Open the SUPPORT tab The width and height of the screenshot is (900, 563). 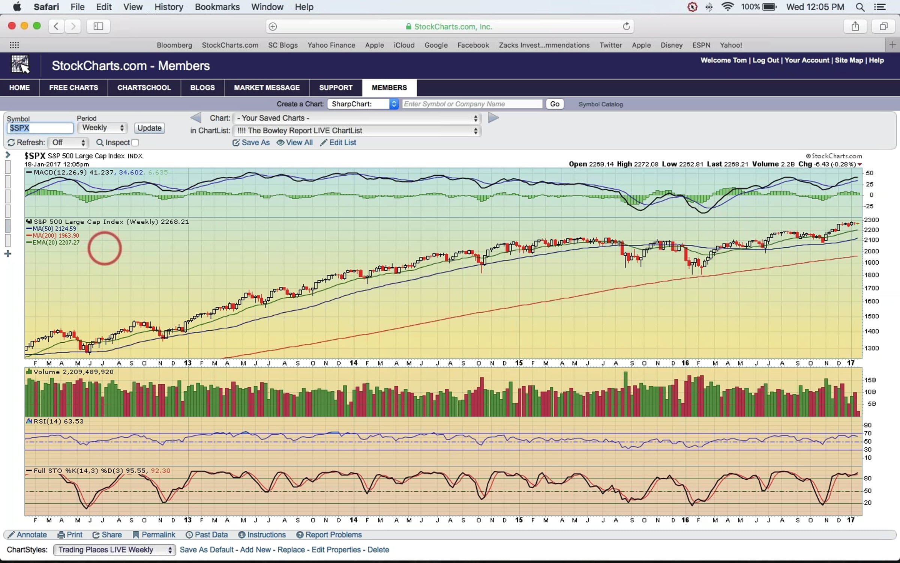tap(336, 87)
